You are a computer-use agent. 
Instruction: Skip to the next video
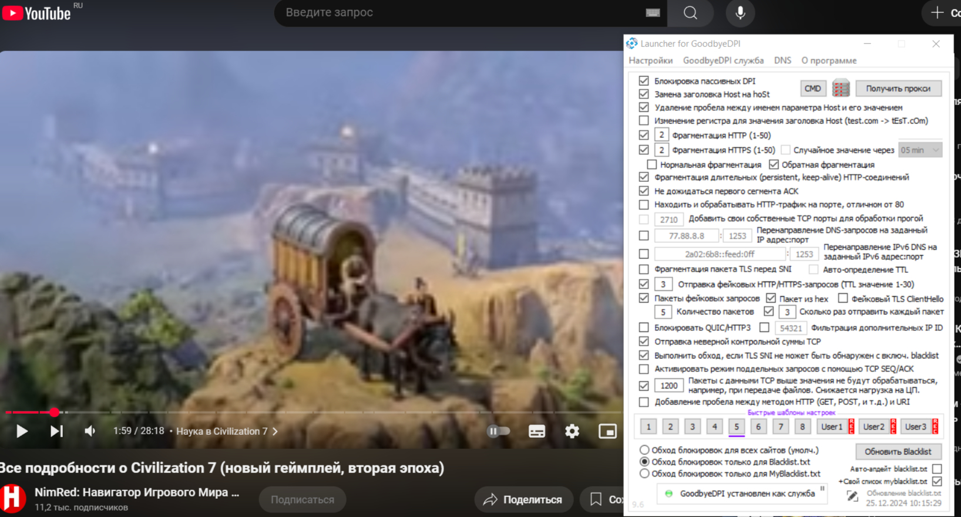pyautogui.click(x=56, y=431)
